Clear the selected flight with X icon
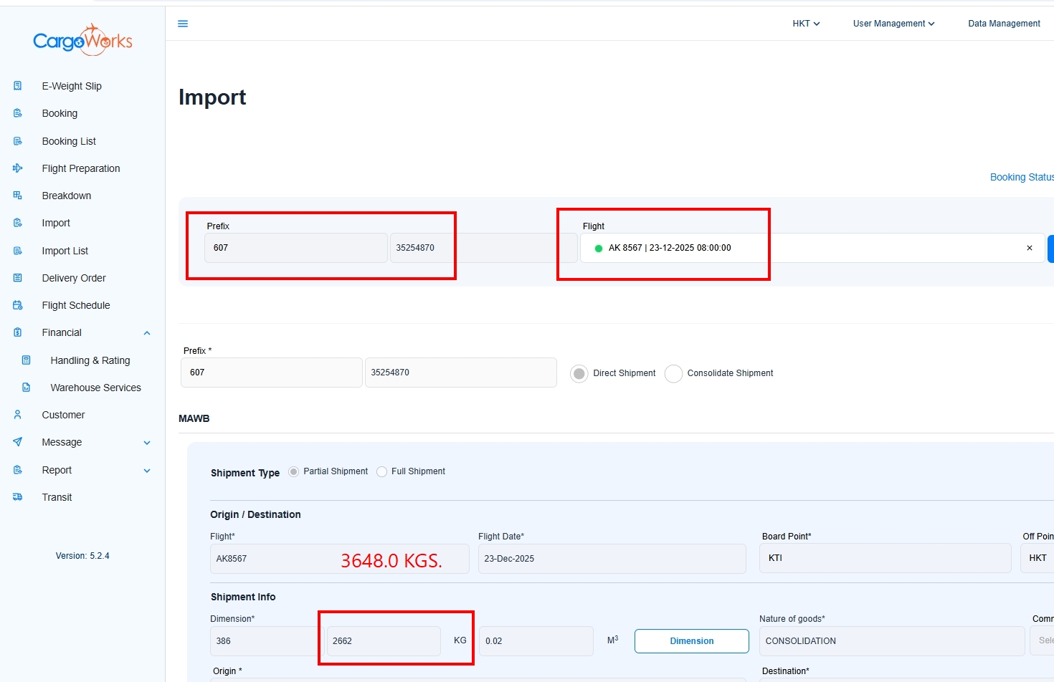1054x682 pixels. (x=1030, y=248)
